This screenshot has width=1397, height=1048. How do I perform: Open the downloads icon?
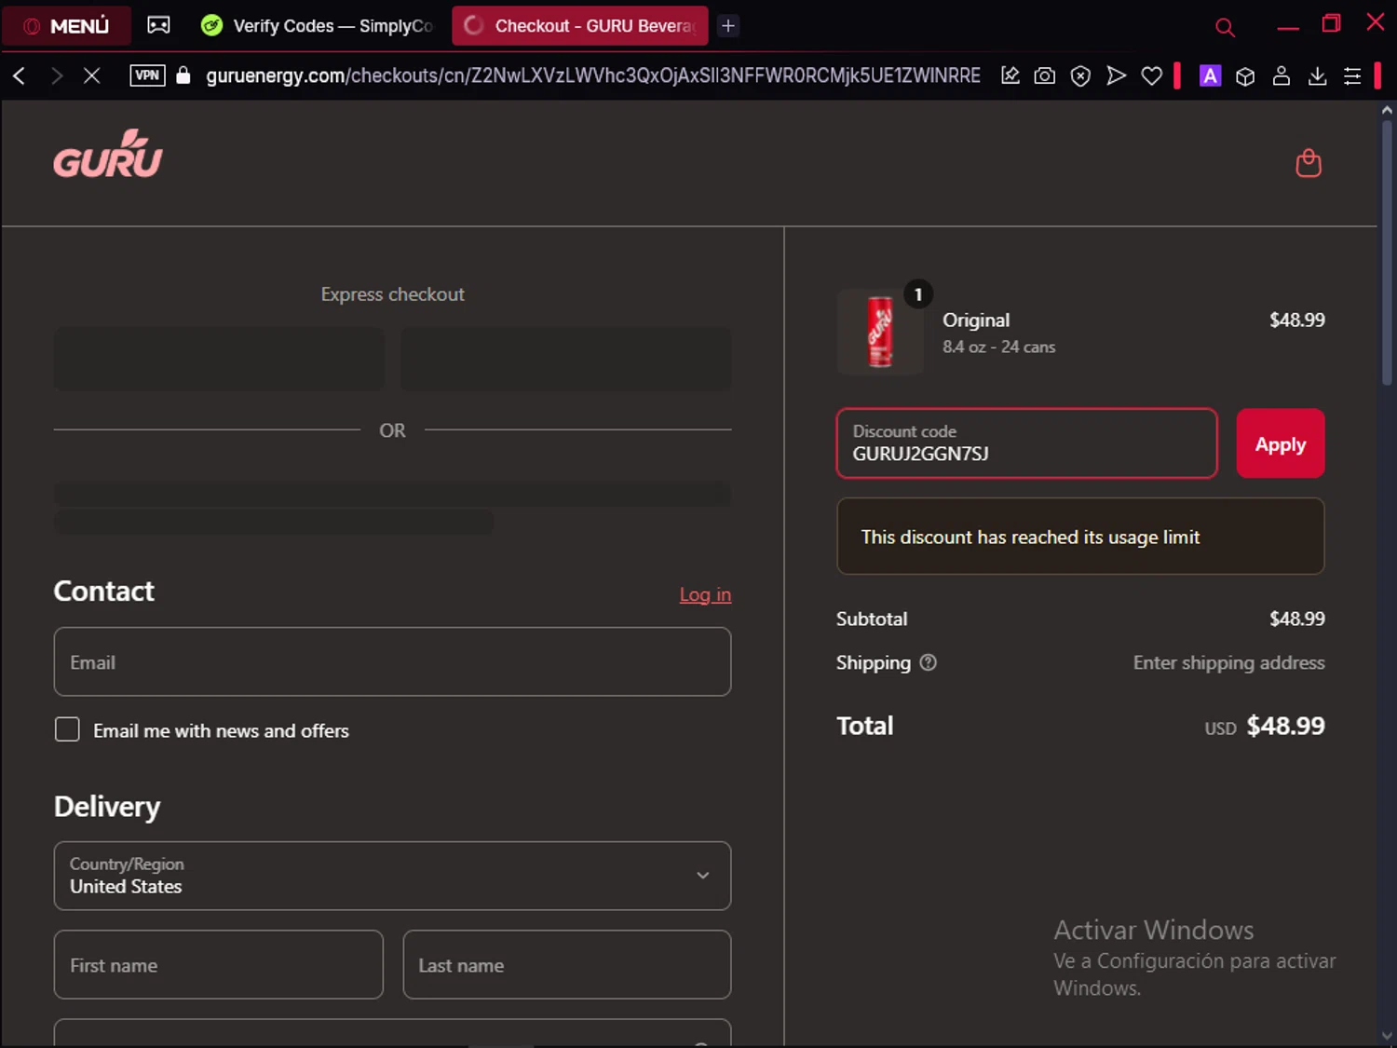tap(1317, 75)
